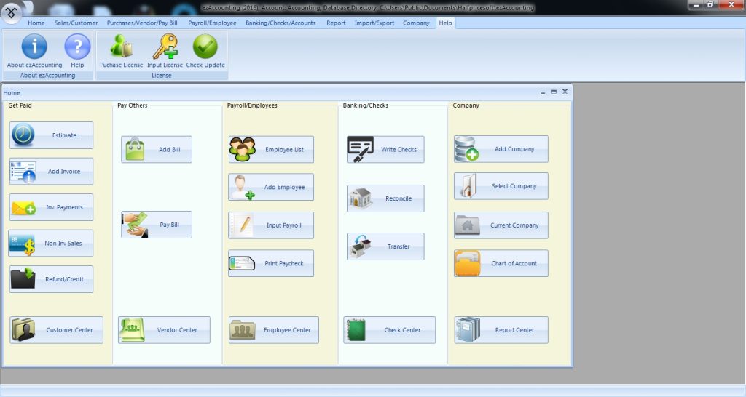Open Refund/Credit
This screenshot has height=397, width=746.
click(x=52, y=280)
